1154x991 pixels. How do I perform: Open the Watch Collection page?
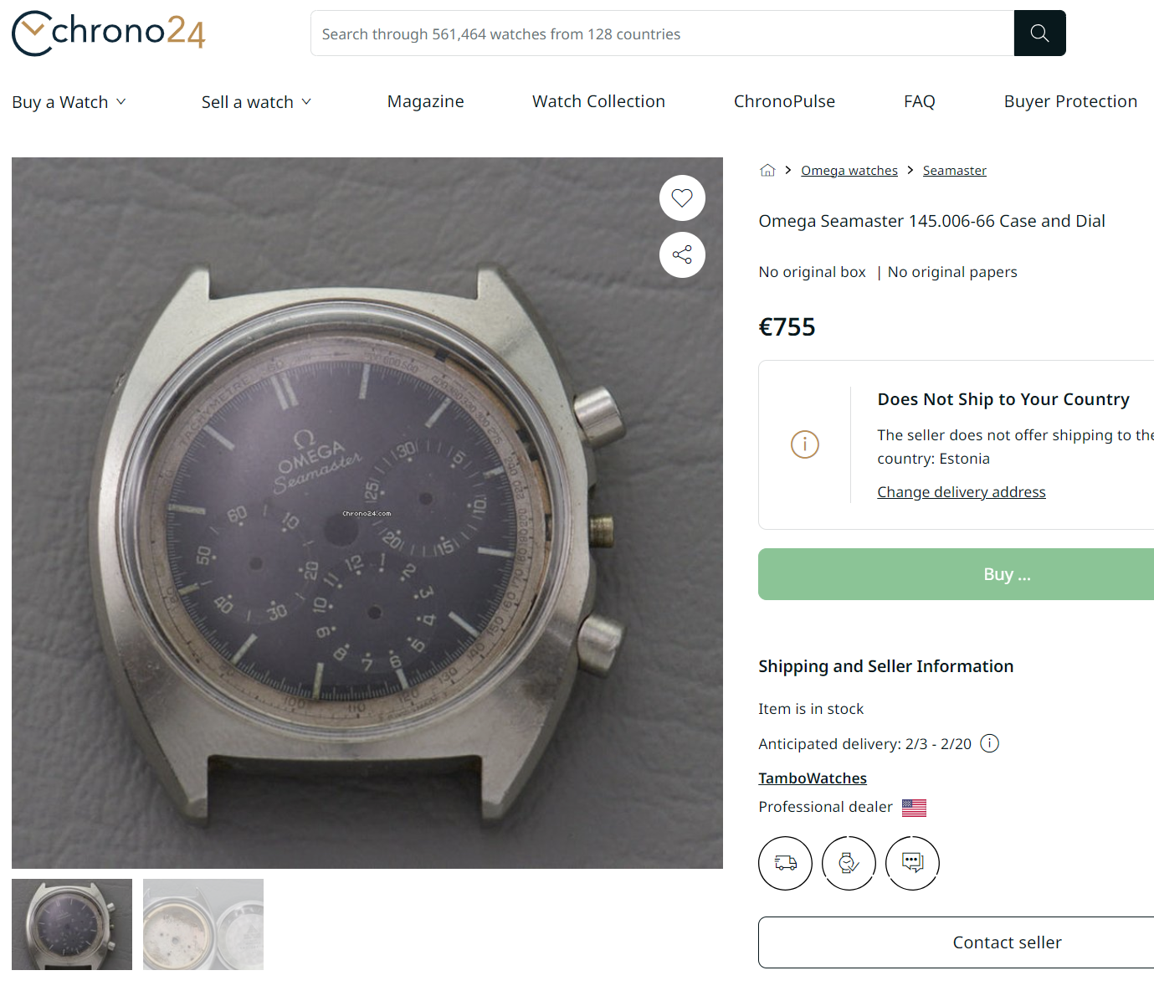(598, 102)
